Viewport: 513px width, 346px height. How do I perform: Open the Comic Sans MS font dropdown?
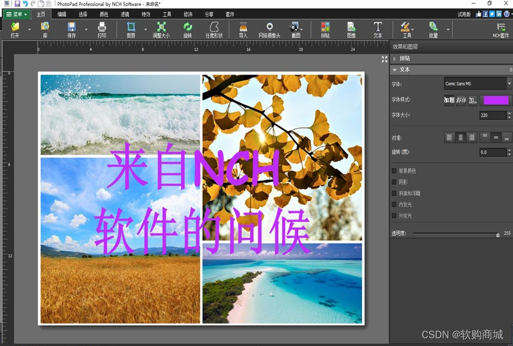(478, 84)
